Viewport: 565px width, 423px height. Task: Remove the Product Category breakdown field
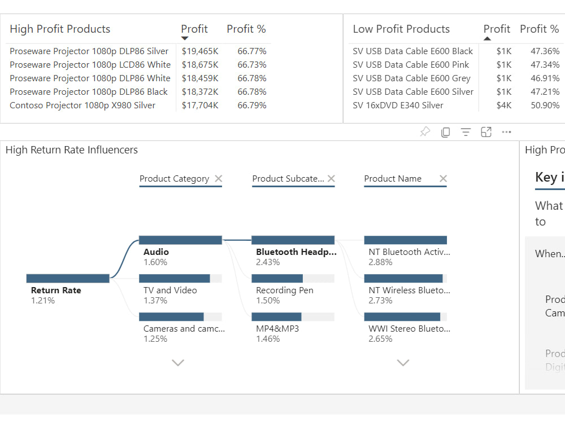[219, 178]
